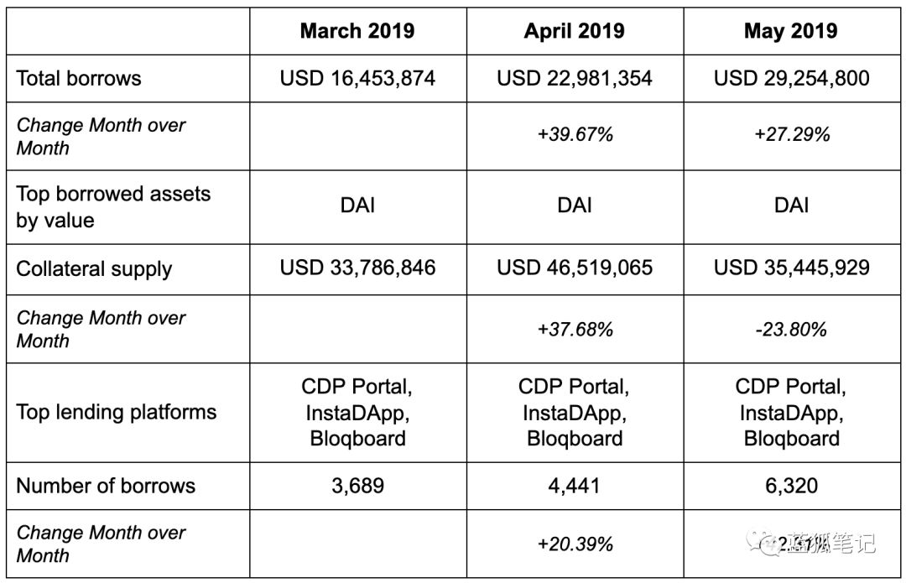Click the Top lending platforms row label

[x=116, y=412]
